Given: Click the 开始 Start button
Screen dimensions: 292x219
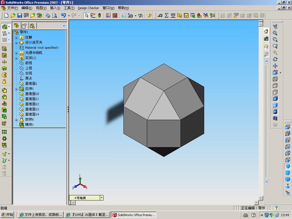Looking at the screenshot, I should (7, 215).
